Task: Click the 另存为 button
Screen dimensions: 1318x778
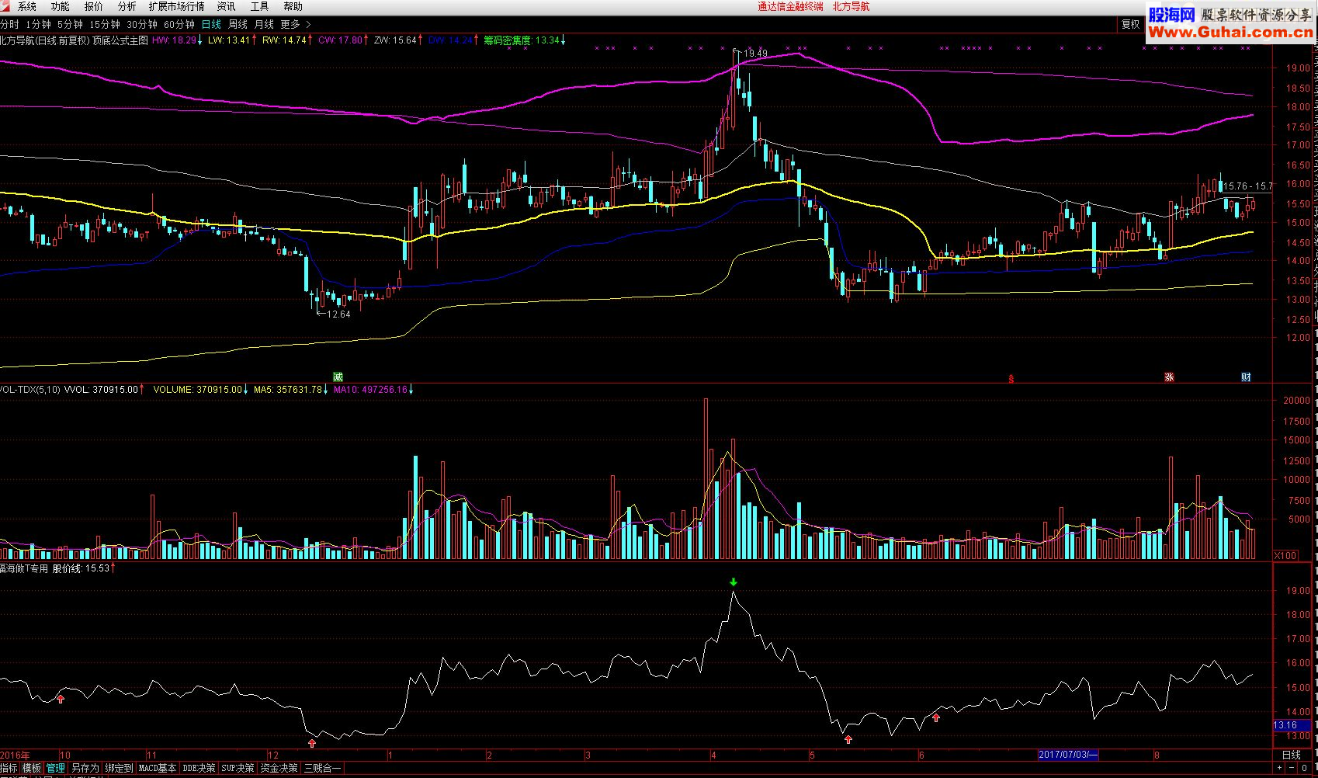Action: click(x=85, y=768)
